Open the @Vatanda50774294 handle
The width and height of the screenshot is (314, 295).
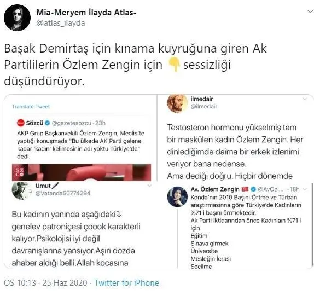coord(63,193)
